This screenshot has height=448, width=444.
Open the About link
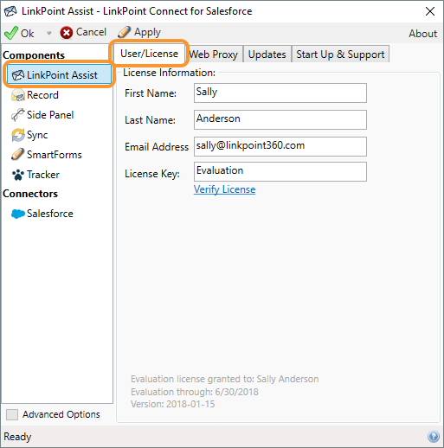coord(423,34)
